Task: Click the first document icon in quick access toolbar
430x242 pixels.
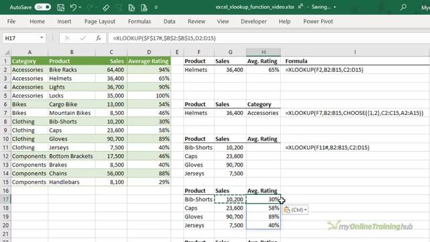Action: pos(132,7)
